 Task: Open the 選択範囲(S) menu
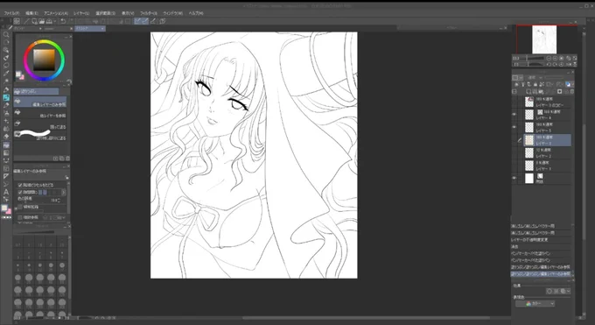coord(106,13)
